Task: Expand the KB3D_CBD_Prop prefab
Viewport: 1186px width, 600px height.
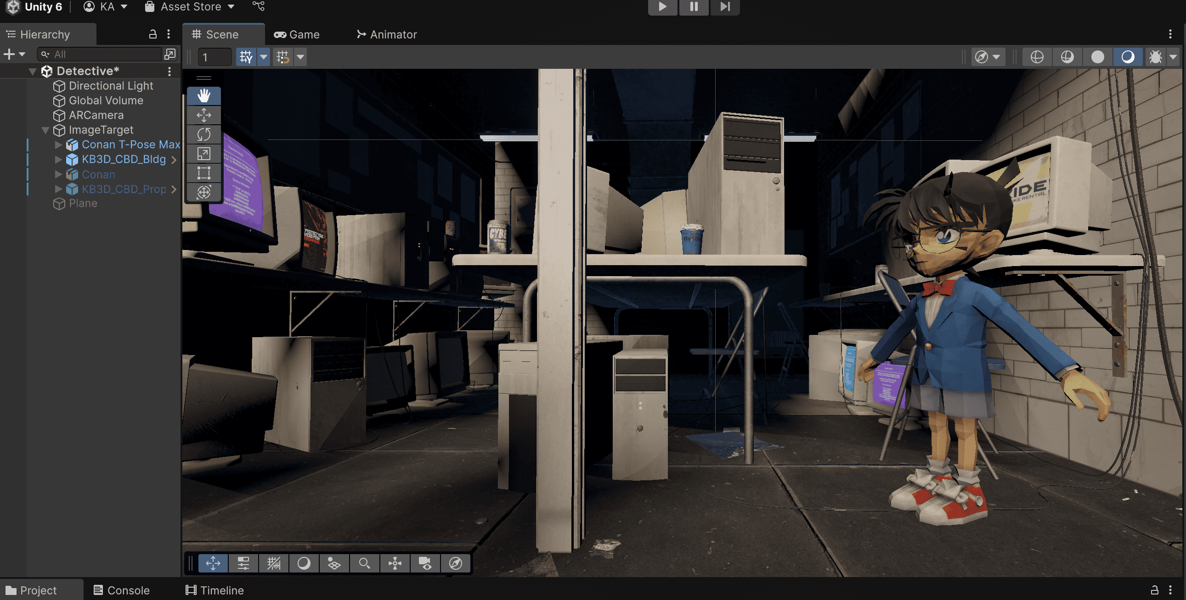Action: [x=58, y=189]
